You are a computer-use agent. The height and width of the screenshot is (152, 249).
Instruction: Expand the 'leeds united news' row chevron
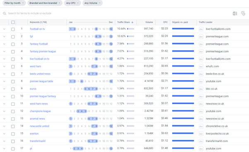[4, 74]
